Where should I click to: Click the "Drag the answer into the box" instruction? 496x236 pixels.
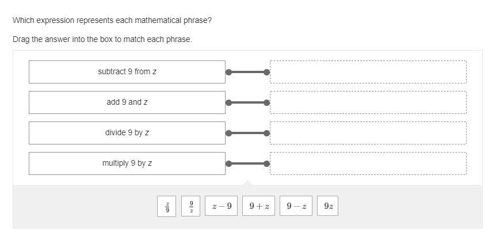[x=102, y=40]
